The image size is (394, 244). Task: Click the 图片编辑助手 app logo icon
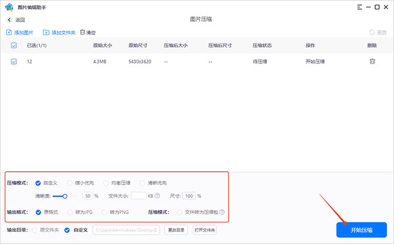click(9, 7)
